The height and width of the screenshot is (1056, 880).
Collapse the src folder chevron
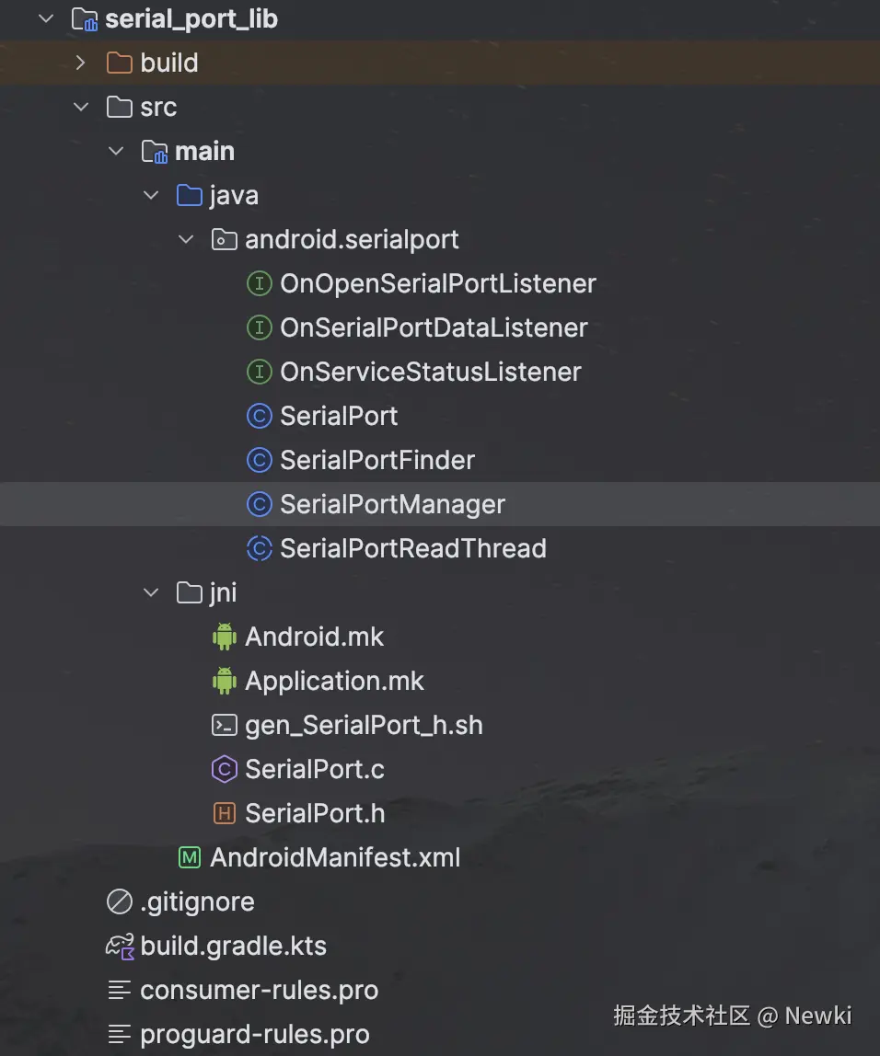tap(82, 107)
